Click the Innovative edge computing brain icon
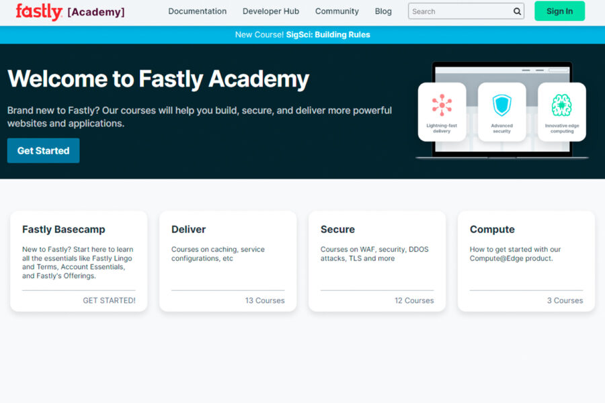Screen dimensions: 605x403 [x=562, y=105]
